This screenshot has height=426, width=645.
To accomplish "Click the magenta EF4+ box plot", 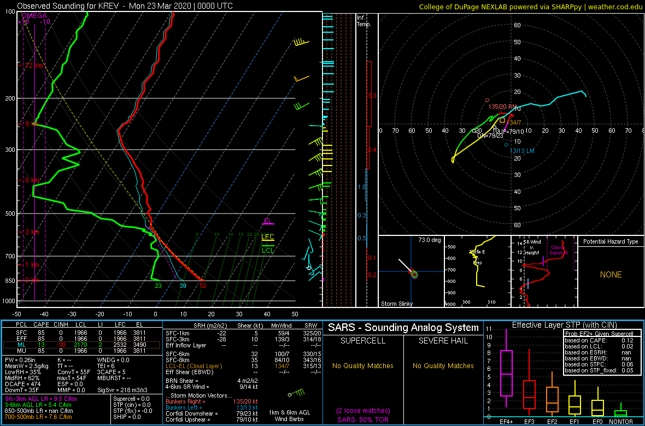I will [506, 369].
